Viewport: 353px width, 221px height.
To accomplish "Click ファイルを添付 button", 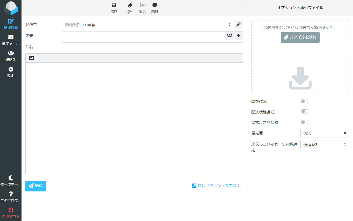I will [300, 37].
